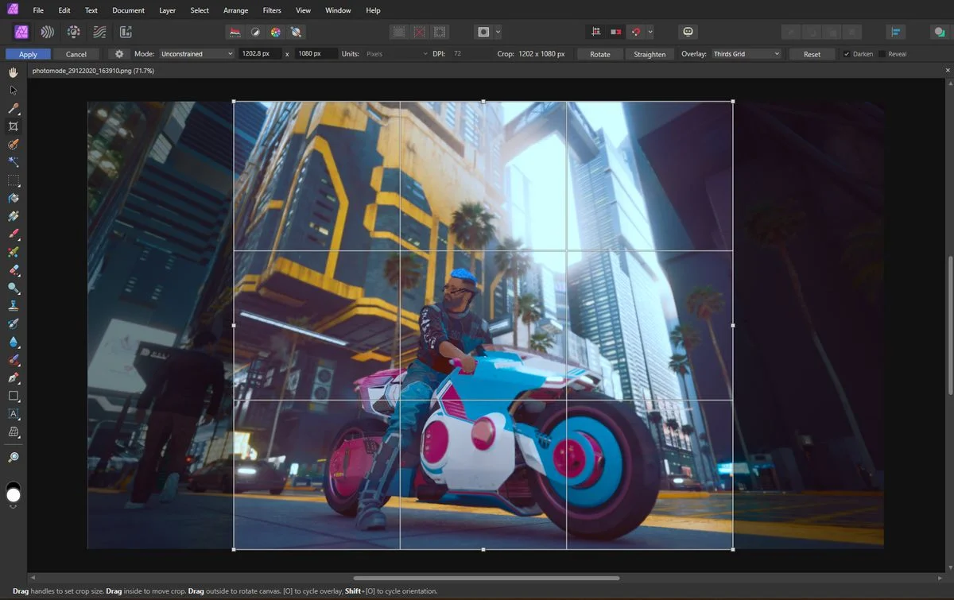The height and width of the screenshot is (600, 954).
Task: Select the Pen tool
Action: [x=14, y=377]
